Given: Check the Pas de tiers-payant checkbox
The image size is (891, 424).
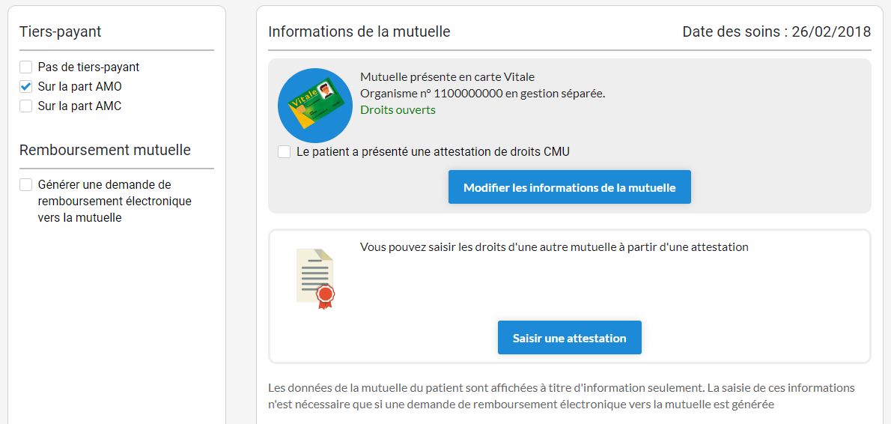Looking at the screenshot, I should tap(26, 67).
